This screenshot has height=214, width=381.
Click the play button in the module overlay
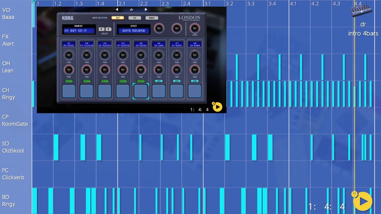pyautogui.click(x=217, y=107)
